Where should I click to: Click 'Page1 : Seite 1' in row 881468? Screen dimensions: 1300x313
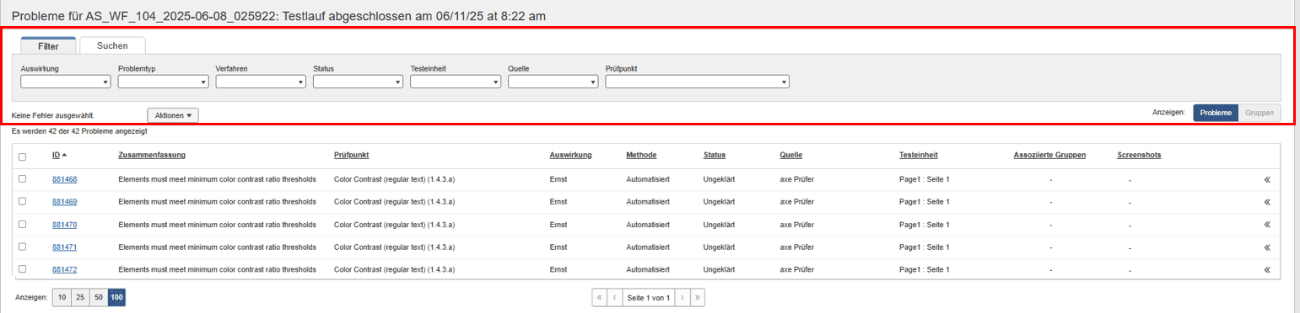(x=925, y=179)
